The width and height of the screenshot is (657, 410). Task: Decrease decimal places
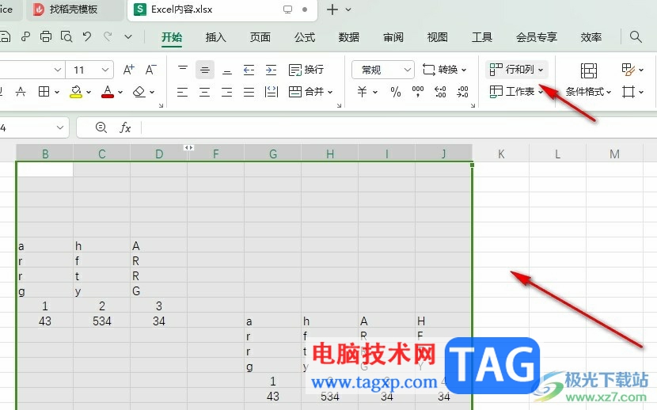tap(462, 92)
